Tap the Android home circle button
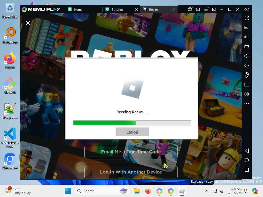 tap(247, 160)
